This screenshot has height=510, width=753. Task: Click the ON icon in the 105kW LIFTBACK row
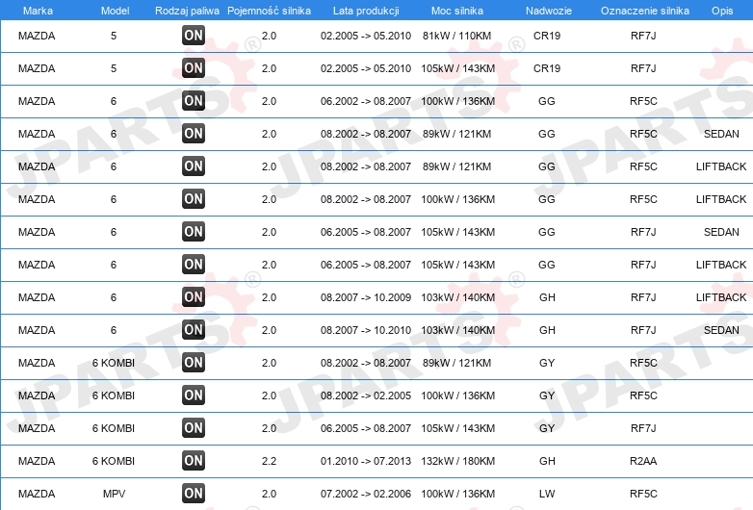(194, 265)
